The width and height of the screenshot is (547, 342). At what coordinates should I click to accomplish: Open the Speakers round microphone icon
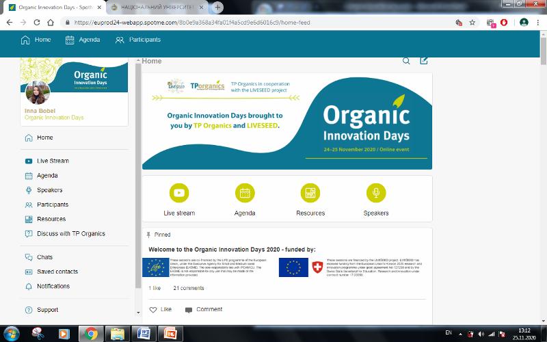coord(376,193)
